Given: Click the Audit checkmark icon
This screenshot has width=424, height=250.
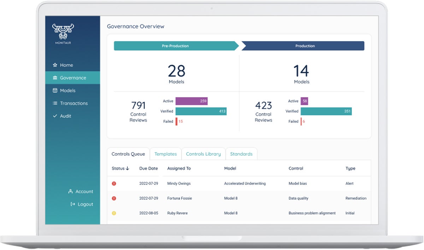Looking at the screenshot, I should [55, 116].
